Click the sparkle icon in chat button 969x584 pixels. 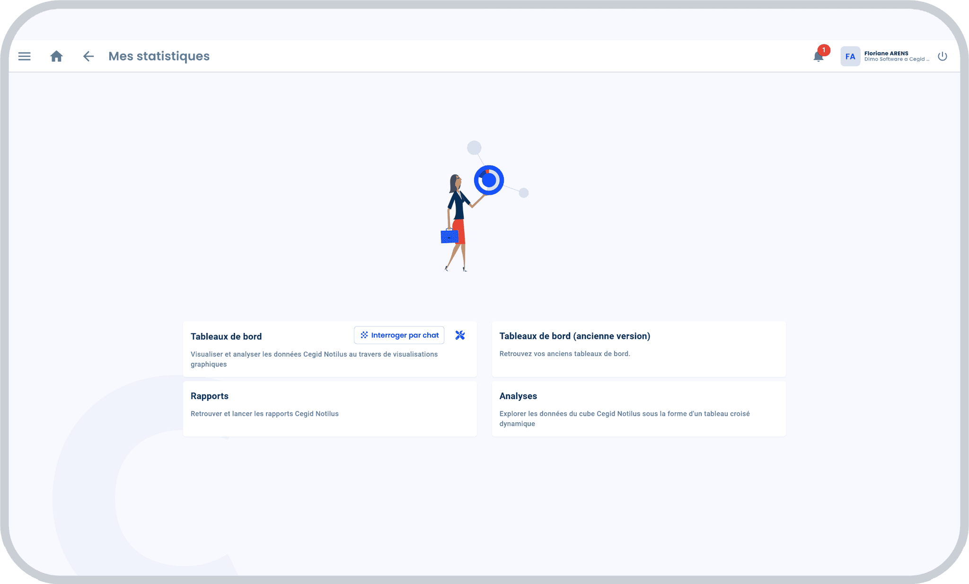click(x=364, y=335)
